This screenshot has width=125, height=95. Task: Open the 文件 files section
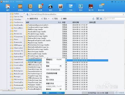coord(71,8)
